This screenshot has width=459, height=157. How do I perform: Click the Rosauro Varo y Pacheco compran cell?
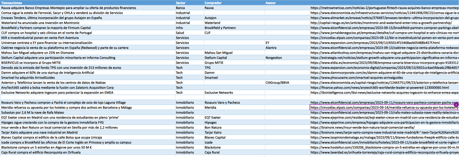click(87, 102)
